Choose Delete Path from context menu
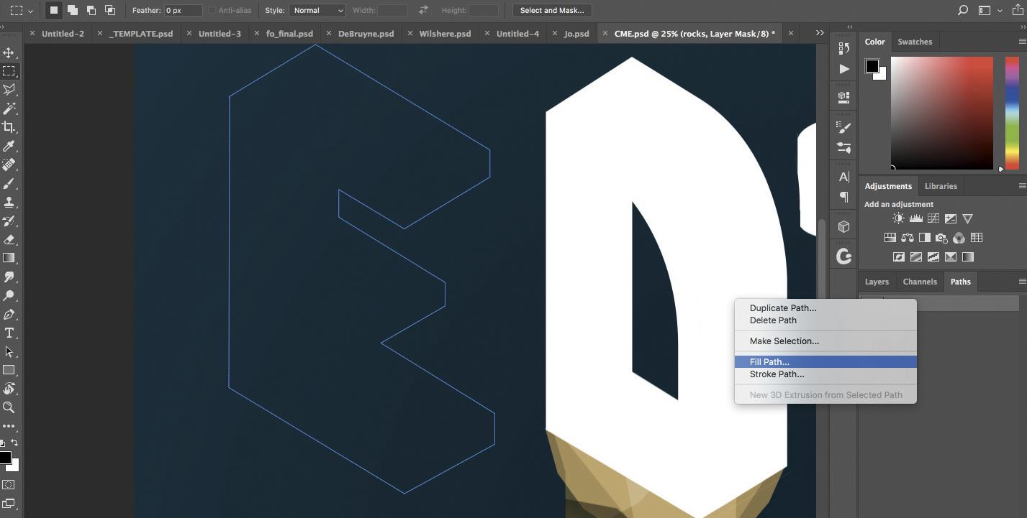 click(x=825, y=320)
